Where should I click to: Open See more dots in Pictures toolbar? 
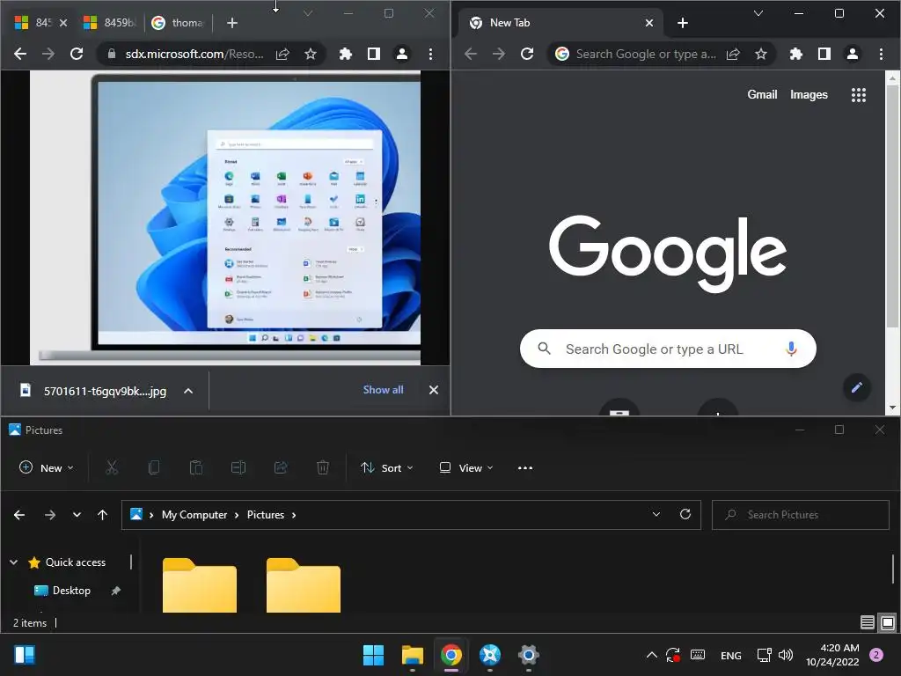click(x=525, y=468)
